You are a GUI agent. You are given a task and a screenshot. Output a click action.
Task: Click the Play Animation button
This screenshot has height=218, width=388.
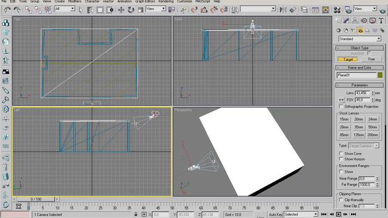pyautogui.click(x=338, y=214)
